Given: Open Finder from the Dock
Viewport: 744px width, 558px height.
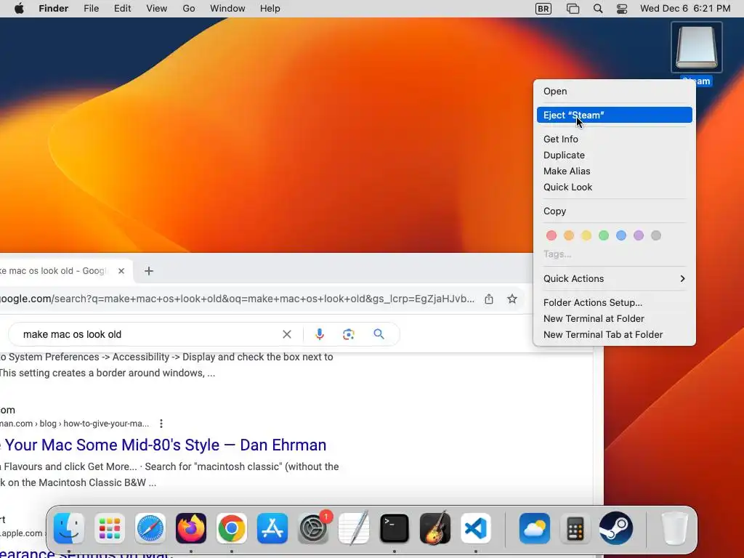Looking at the screenshot, I should coord(69,528).
